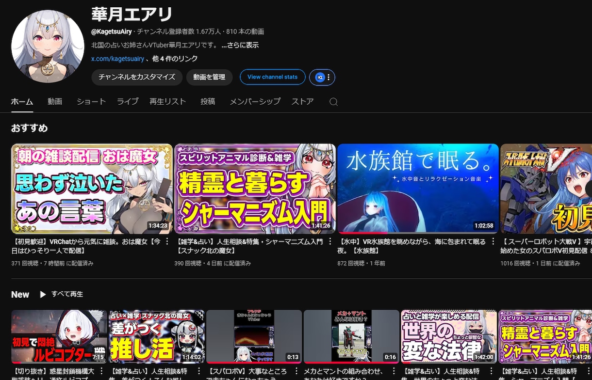Open the 0:13 short video thumbnail

click(254, 337)
